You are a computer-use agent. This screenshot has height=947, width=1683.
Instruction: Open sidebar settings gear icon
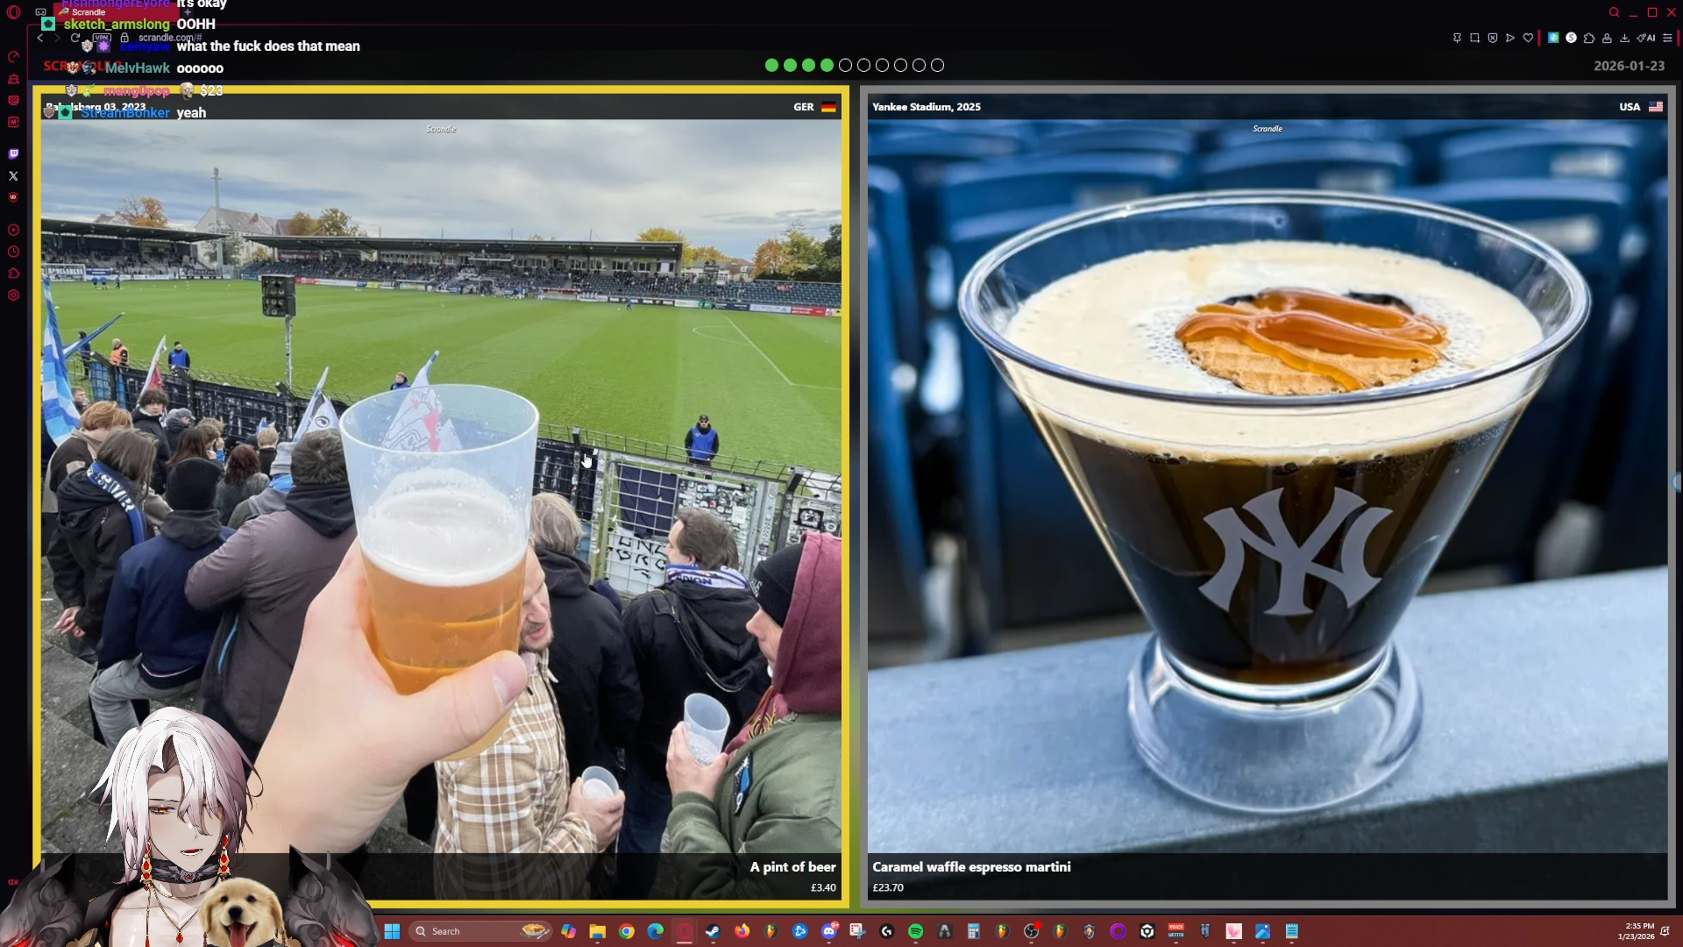[x=13, y=295]
